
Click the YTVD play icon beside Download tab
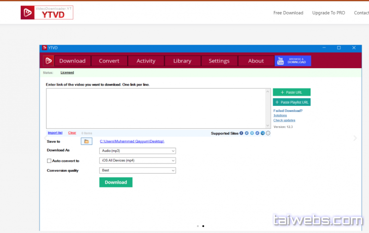pyautogui.click(x=48, y=61)
